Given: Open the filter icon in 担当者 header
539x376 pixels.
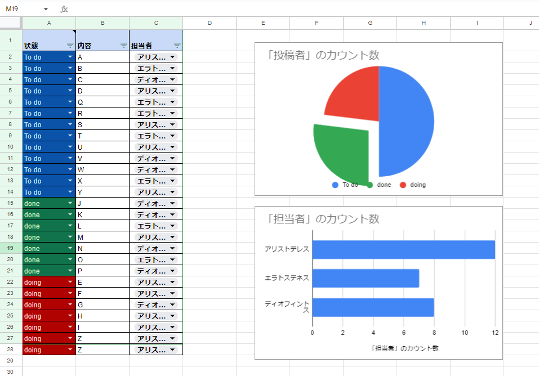Looking at the screenshot, I should [x=177, y=46].
